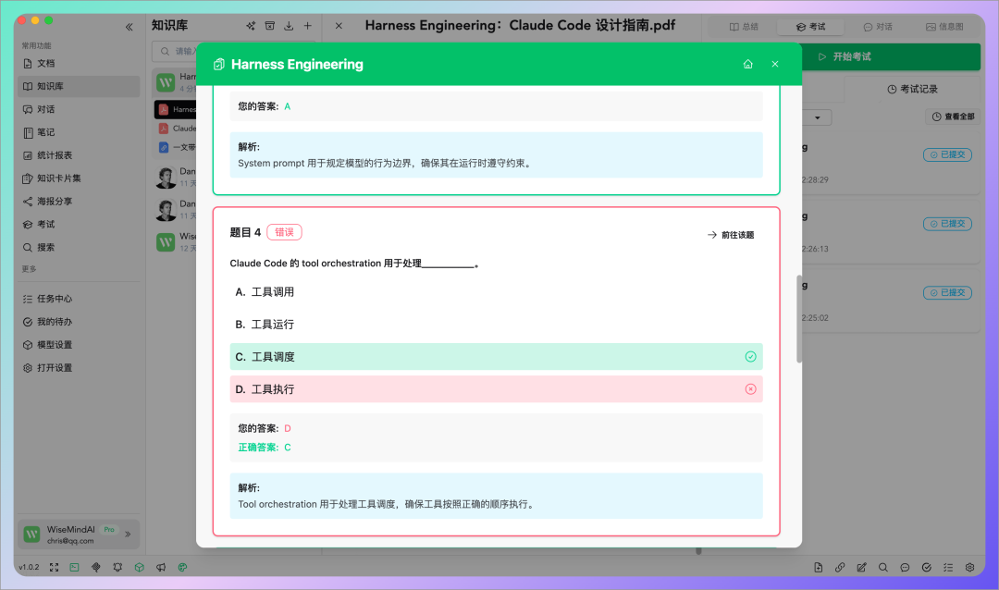This screenshot has height=590, width=999.
Task: Click the checklist icon at bottom right
Action: [x=948, y=567]
